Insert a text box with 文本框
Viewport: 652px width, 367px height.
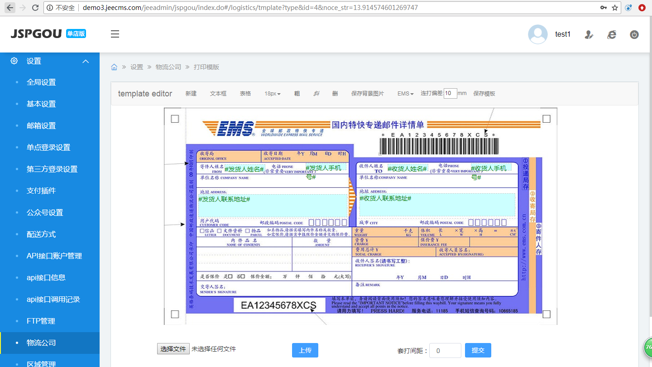coord(218,94)
